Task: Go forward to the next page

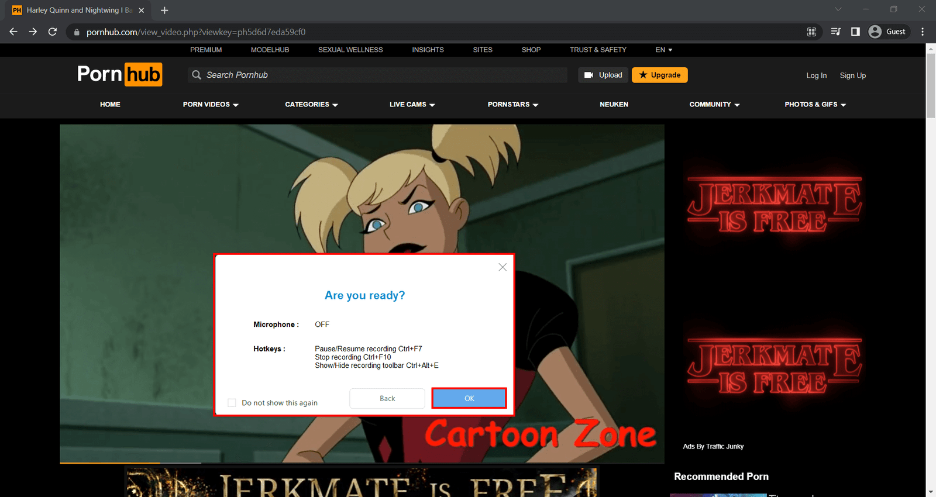Action: [33, 32]
